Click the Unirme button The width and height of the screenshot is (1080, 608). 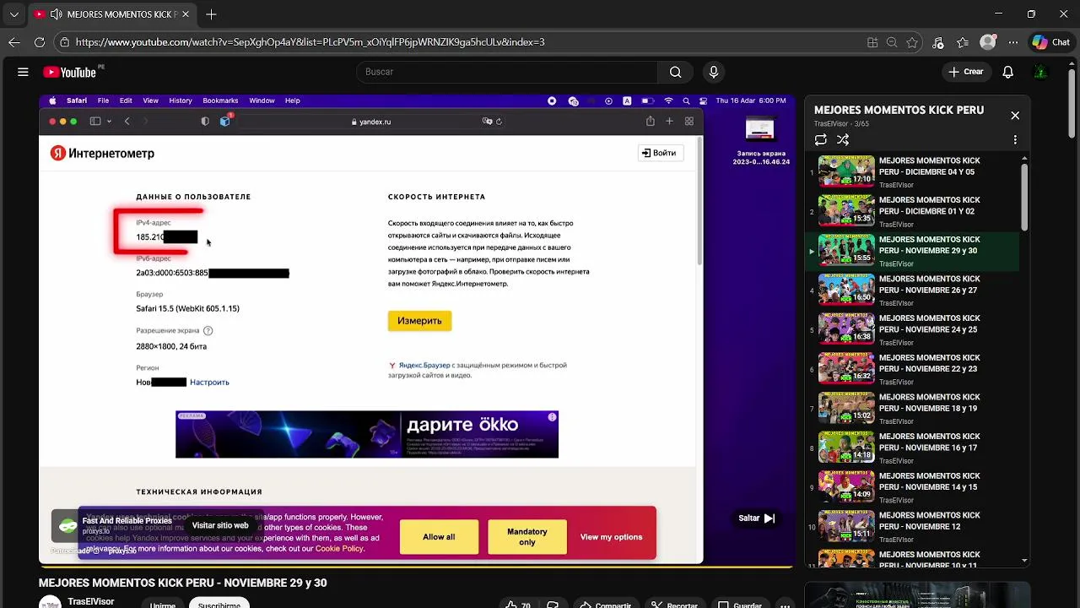coord(163,605)
